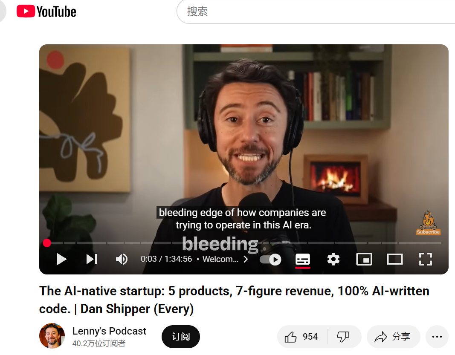Play the video with the play button
Screen dimensions: 455x355
61,259
